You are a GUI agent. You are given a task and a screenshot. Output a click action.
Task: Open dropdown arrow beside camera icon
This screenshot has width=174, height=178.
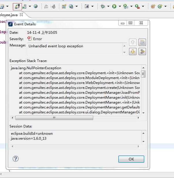(93, 6)
